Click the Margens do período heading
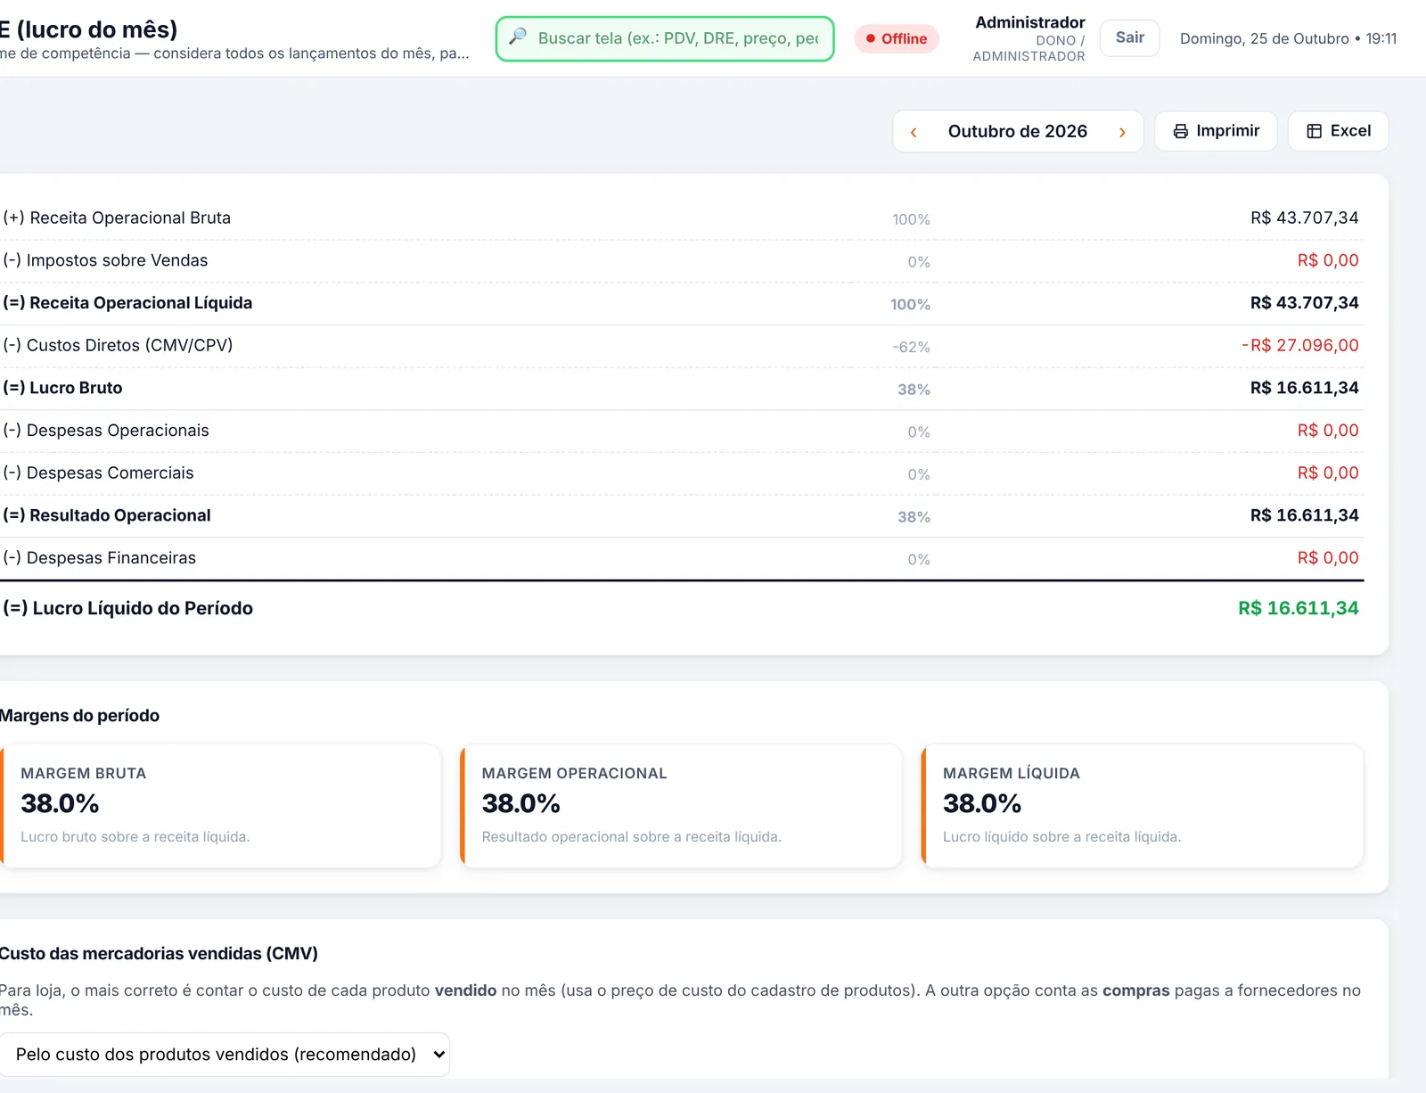The width and height of the screenshot is (1426, 1093). tap(79, 716)
